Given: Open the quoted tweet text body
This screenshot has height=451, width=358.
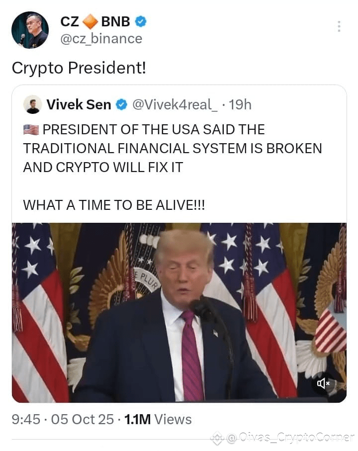Looking at the screenshot, I should tap(173, 168).
